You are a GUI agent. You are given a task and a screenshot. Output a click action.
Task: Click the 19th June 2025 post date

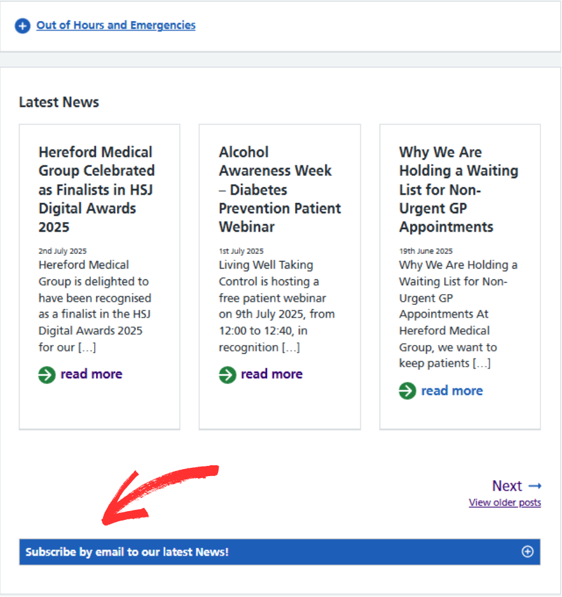(425, 251)
